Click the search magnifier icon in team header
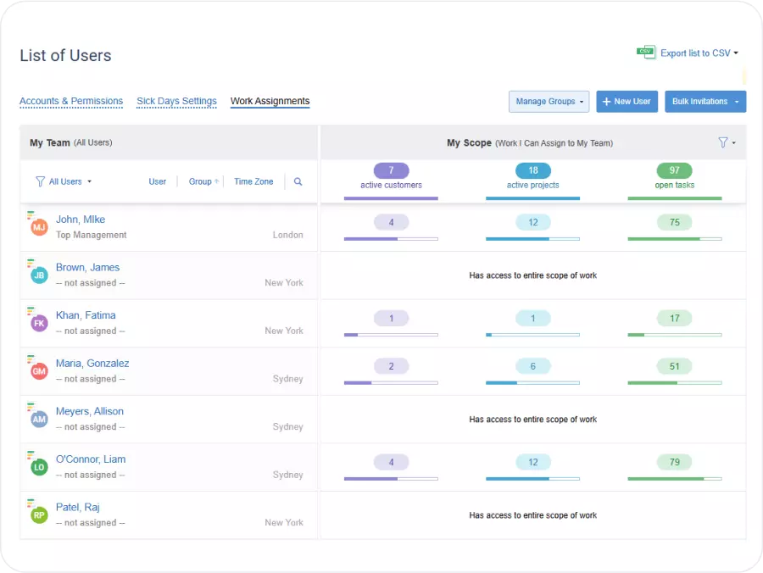 coord(298,181)
